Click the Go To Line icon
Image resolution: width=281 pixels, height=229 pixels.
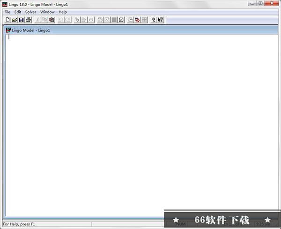[84, 20]
